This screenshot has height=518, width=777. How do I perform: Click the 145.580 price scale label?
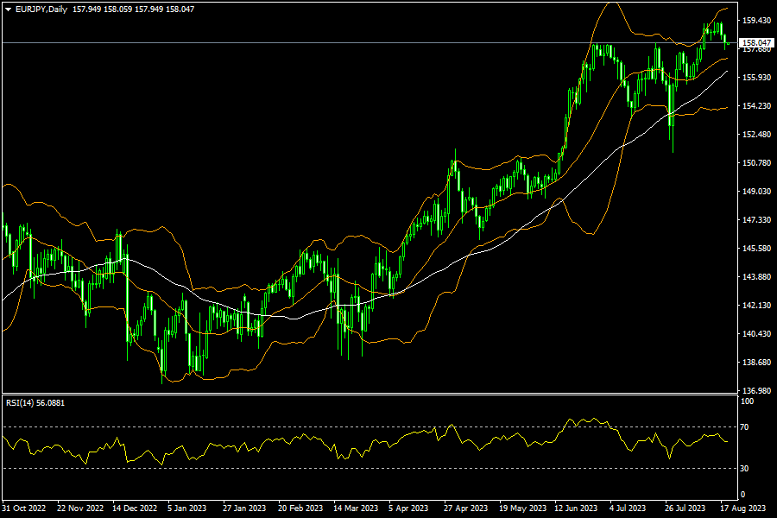tap(756, 249)
